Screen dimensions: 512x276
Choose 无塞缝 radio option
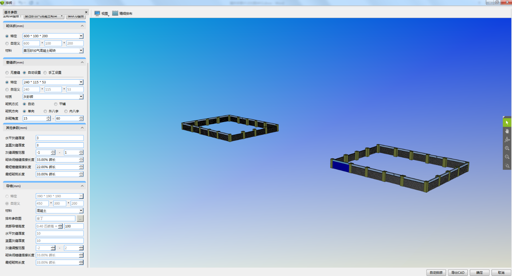pyautogui.click(x=7, y=73)
